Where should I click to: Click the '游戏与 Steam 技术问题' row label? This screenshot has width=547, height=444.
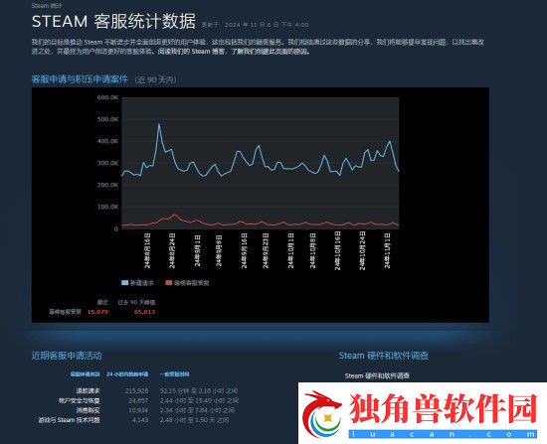(x=70, y=420)
